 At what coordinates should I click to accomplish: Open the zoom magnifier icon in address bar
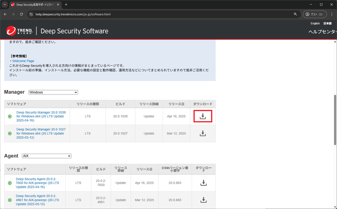[x=296, y=14]
